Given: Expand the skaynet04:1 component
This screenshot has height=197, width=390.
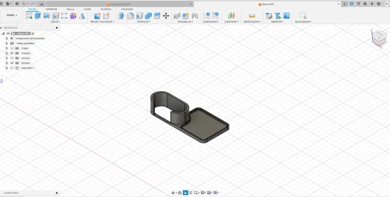Looking at the screenshot, I should (7, 68).
